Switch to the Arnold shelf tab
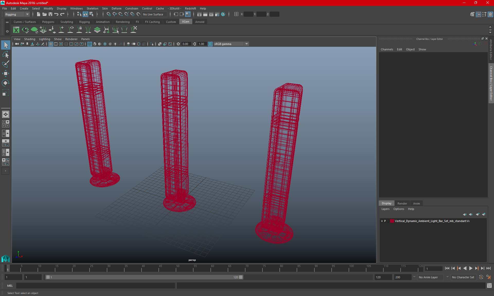 pyautogui.click(x=200, y=22)
